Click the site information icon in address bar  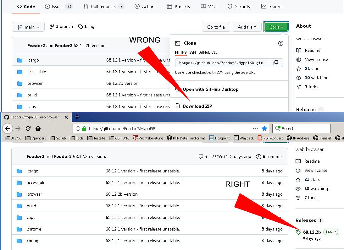pyautogui.click(x=78, y=129)
